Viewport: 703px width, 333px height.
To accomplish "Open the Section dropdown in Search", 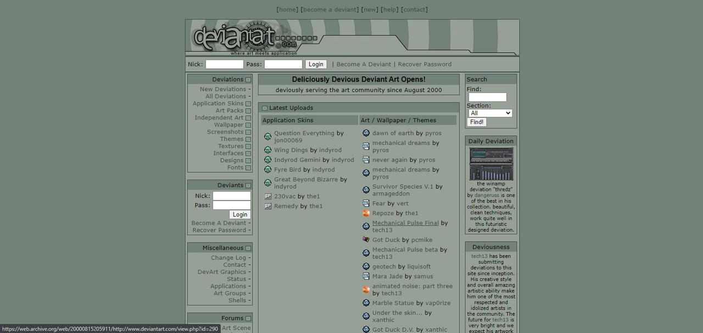I will (490, 113).
